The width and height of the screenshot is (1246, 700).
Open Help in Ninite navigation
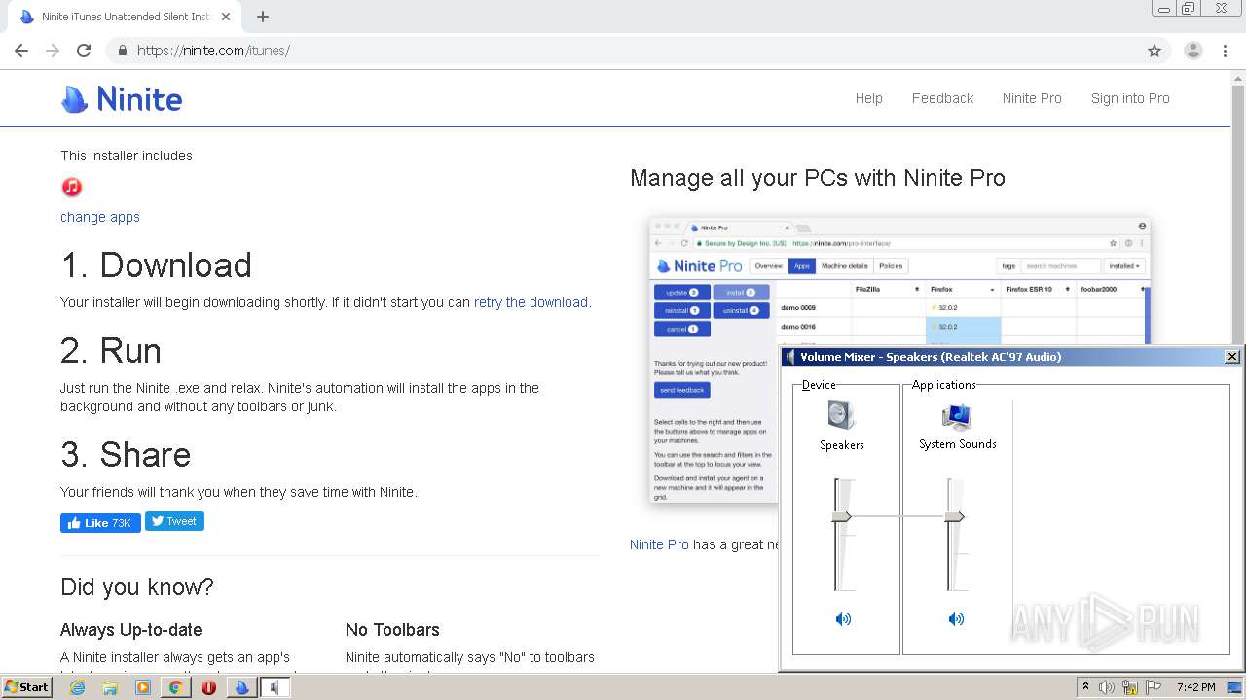pos(869,98)
